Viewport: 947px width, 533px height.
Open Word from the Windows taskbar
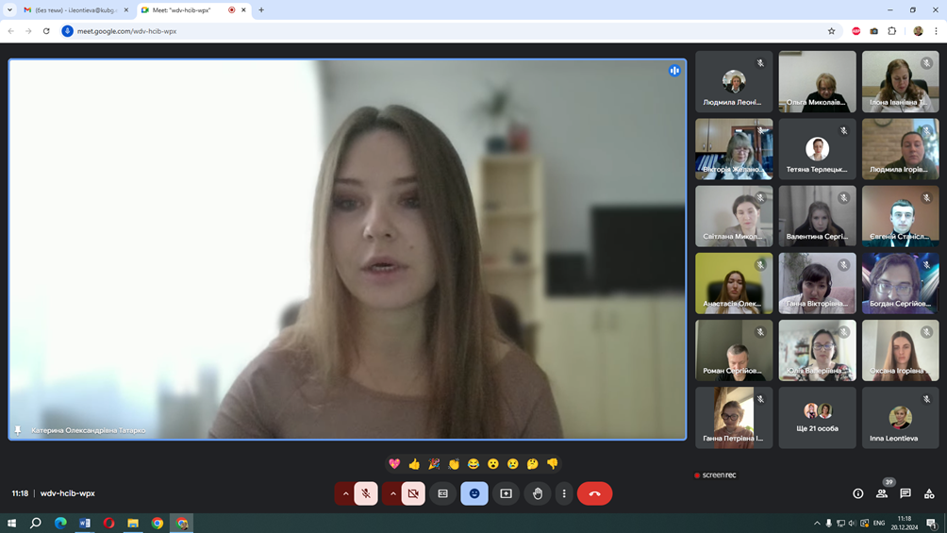coord(85,523)
